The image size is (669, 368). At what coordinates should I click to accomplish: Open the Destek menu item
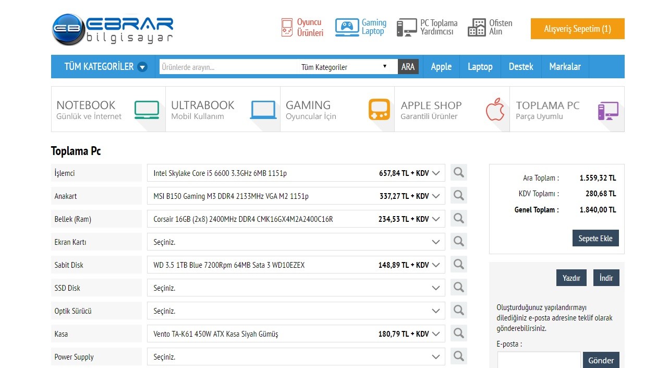pos(520,67)
